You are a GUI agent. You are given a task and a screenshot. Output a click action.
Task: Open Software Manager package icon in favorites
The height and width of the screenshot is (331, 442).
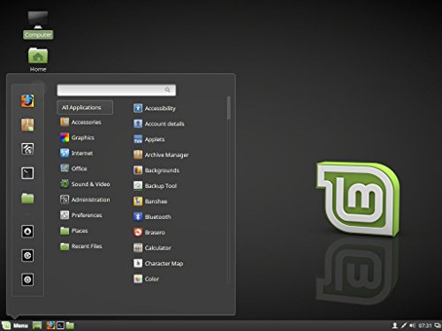[x=27, y=124]
